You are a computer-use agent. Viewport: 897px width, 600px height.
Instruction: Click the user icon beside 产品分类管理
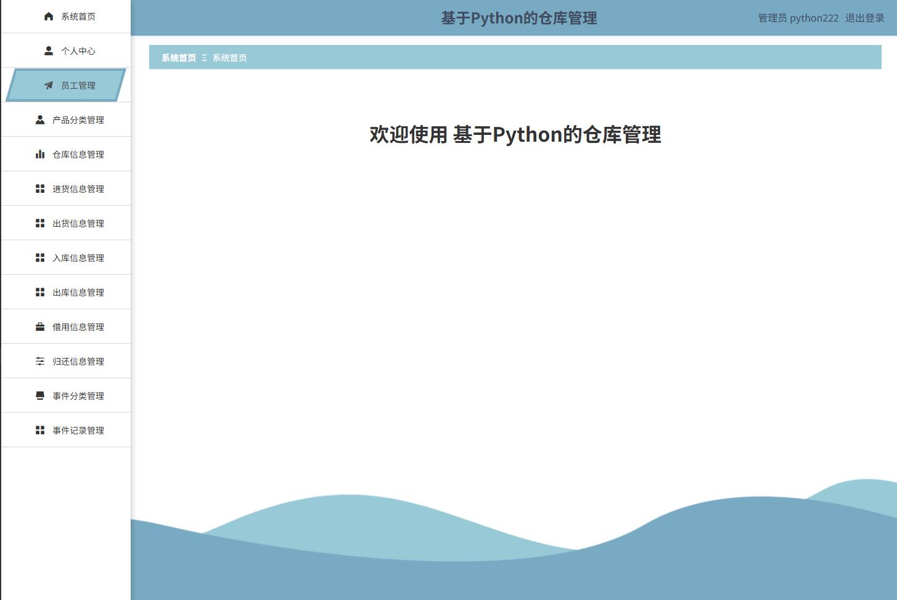click(x=40, y=120)
